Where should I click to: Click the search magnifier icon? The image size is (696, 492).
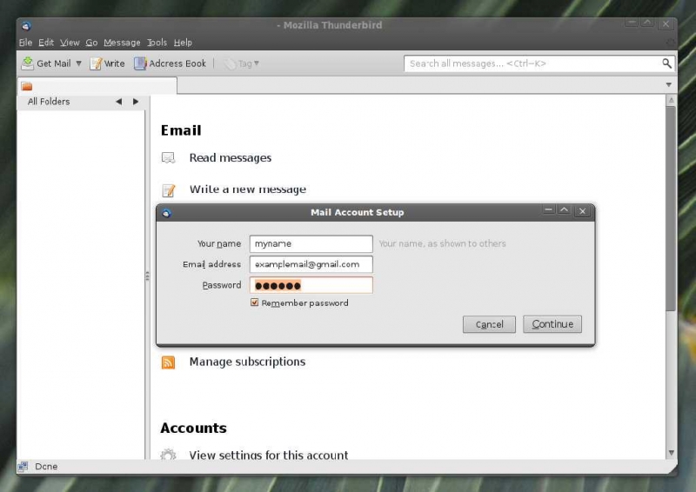[x=666, y=63]
